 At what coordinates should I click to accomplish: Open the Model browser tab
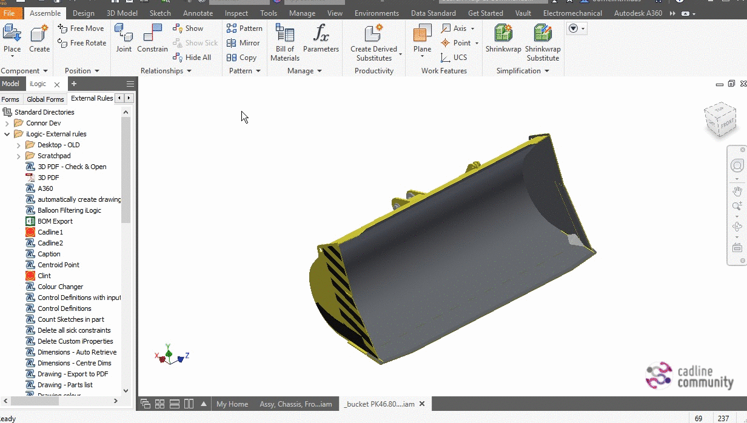10,84
